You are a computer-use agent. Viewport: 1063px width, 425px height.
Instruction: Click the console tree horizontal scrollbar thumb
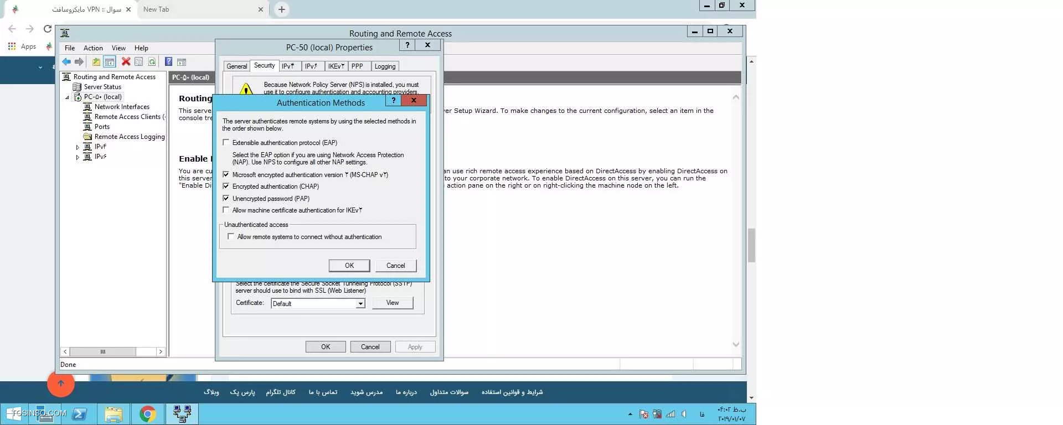pos(103,352)
